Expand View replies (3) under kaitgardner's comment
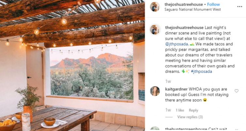This screenshot has height=131, width=246. tap(190, 117)
